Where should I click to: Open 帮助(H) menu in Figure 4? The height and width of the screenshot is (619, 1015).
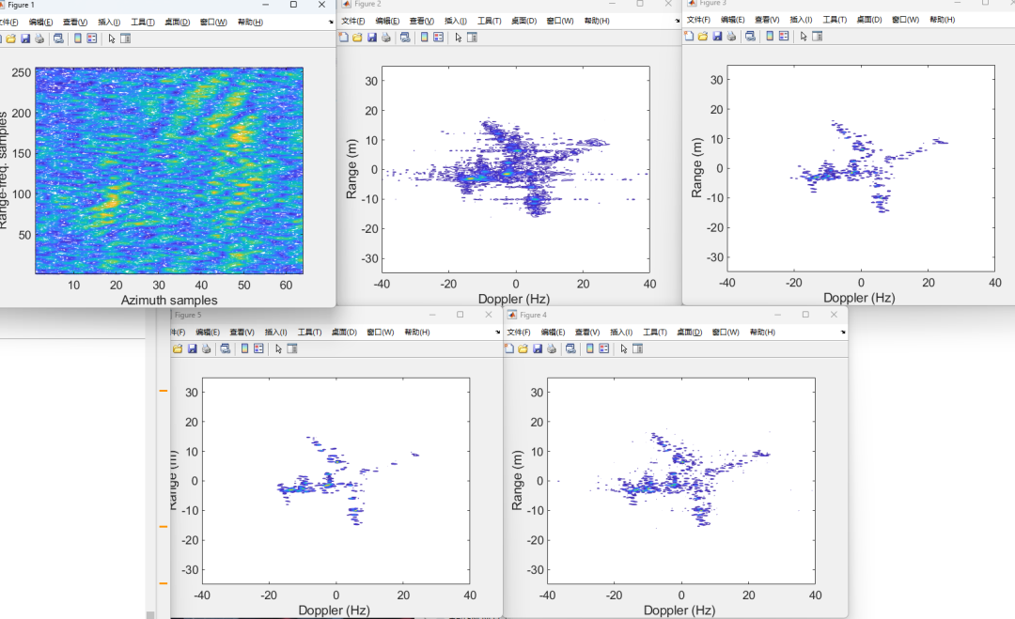pyautogui.click(x=762, y=332)
